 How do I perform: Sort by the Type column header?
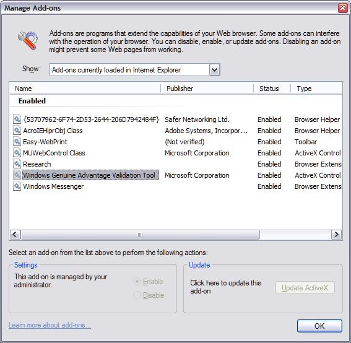pyautogui.click(x=316, y=89)
